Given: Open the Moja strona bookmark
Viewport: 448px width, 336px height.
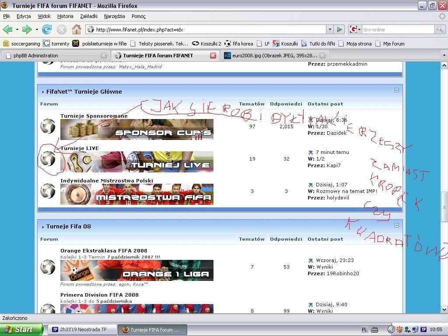Looking at the screenshot, I should (x=355, y=44).
